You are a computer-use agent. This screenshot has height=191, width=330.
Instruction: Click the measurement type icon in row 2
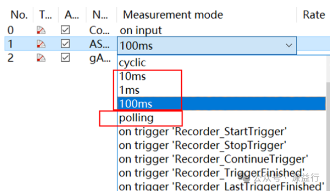41,58
